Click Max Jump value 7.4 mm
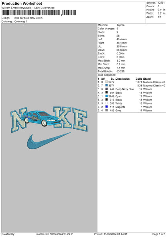Viewport: 167px width, 237px height. (121, 68)
